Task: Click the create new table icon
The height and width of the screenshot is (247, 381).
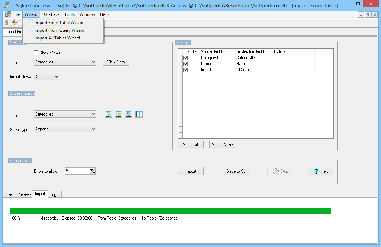Action: (108, 114)
